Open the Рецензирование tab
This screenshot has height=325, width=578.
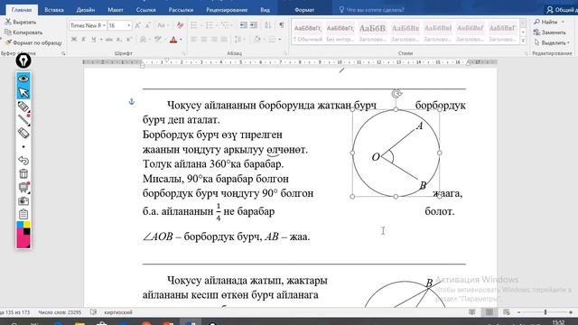(227, 10)
